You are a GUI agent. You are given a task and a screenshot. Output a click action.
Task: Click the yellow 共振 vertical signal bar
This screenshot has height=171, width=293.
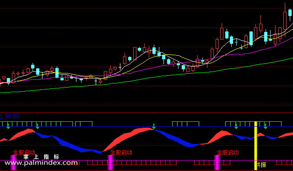255,146
